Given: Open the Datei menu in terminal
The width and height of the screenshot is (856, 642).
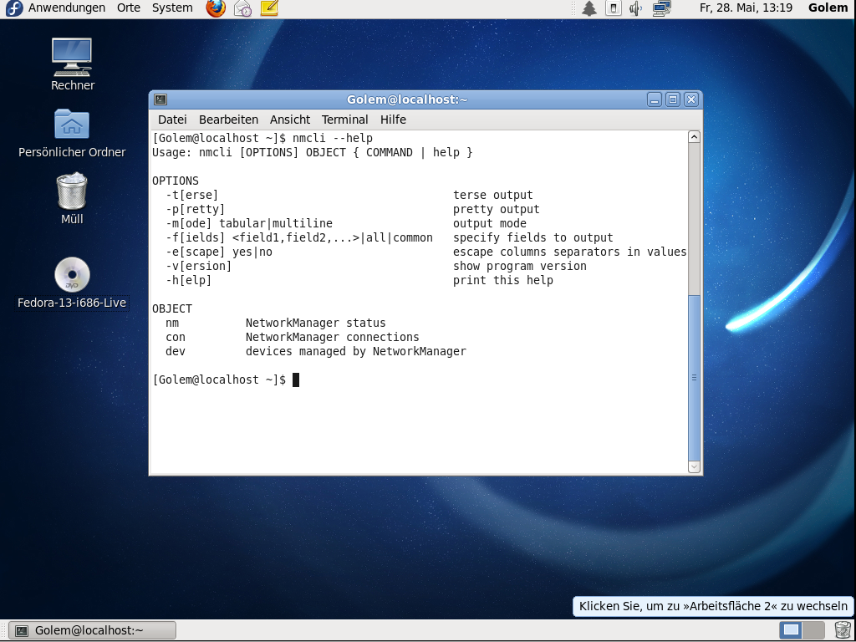Looking at the screenshot, I should point(172,120).
